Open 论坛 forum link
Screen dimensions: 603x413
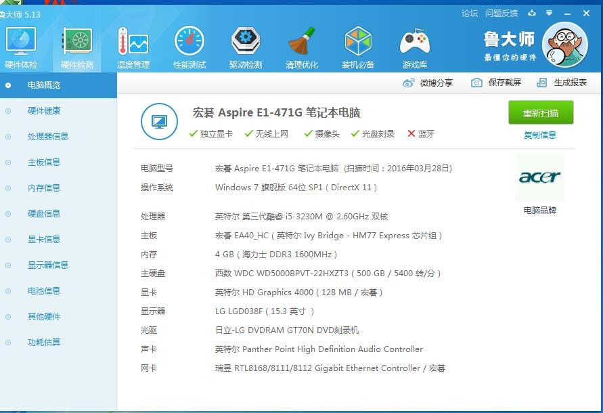pyautogui.click(x=470, y=14)
